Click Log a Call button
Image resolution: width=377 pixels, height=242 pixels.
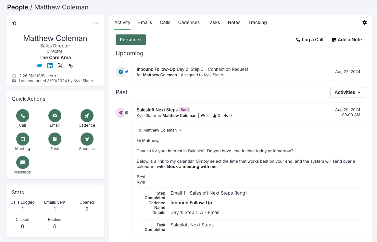click(x=309, y=40)
